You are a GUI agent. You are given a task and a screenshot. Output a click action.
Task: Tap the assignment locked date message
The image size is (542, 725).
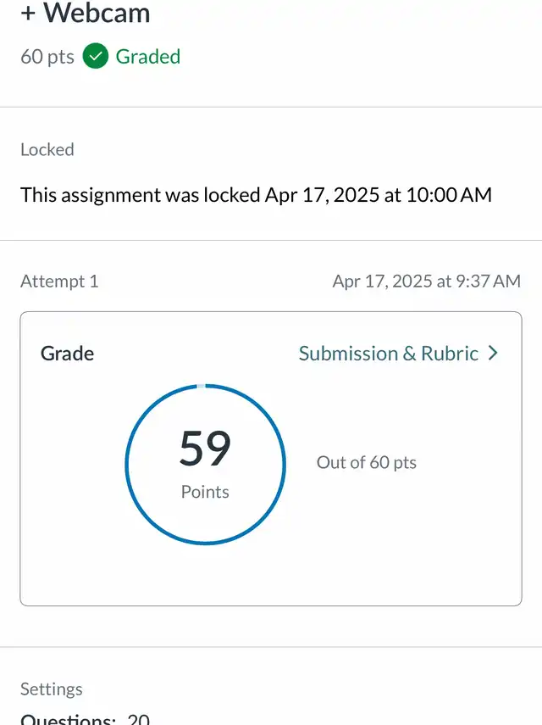(x=256, y=195)
